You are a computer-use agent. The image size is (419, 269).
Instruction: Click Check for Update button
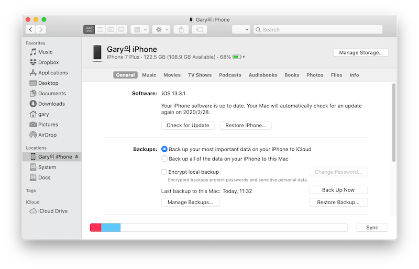[x=188, y=125]
